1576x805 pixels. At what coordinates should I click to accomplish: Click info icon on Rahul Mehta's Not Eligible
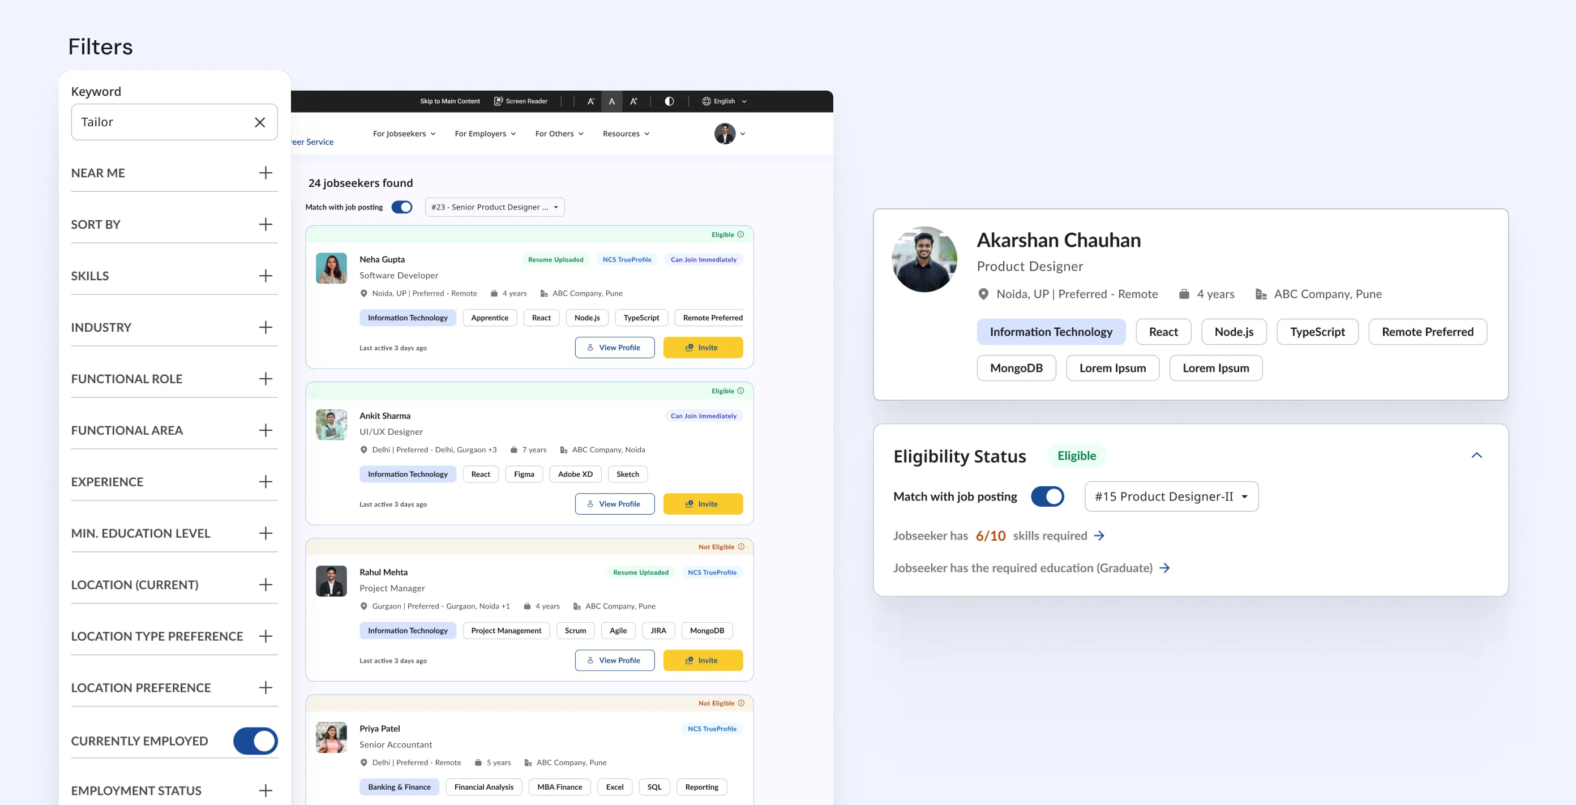[741, 547]
